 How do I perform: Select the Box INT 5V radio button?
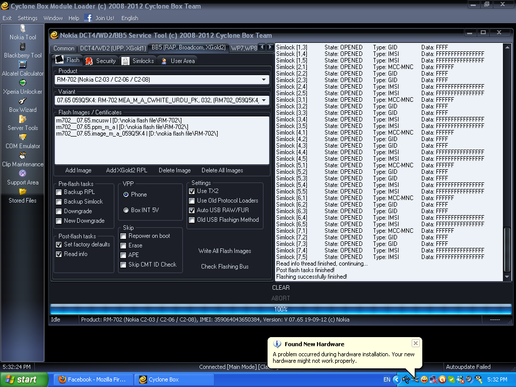pyautogui.click(x=125, y=210)
